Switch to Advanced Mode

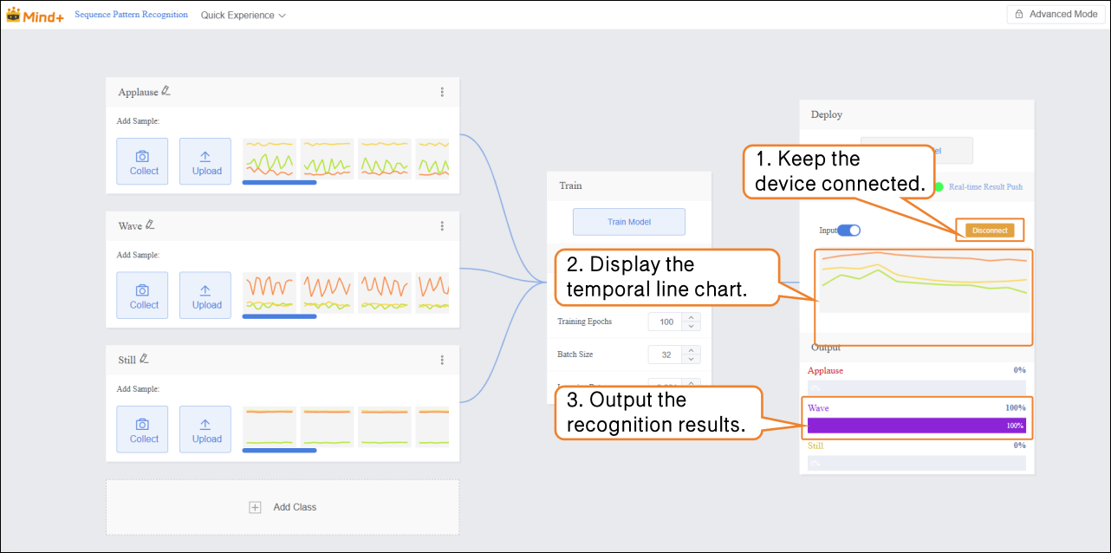coord(1055,15)
